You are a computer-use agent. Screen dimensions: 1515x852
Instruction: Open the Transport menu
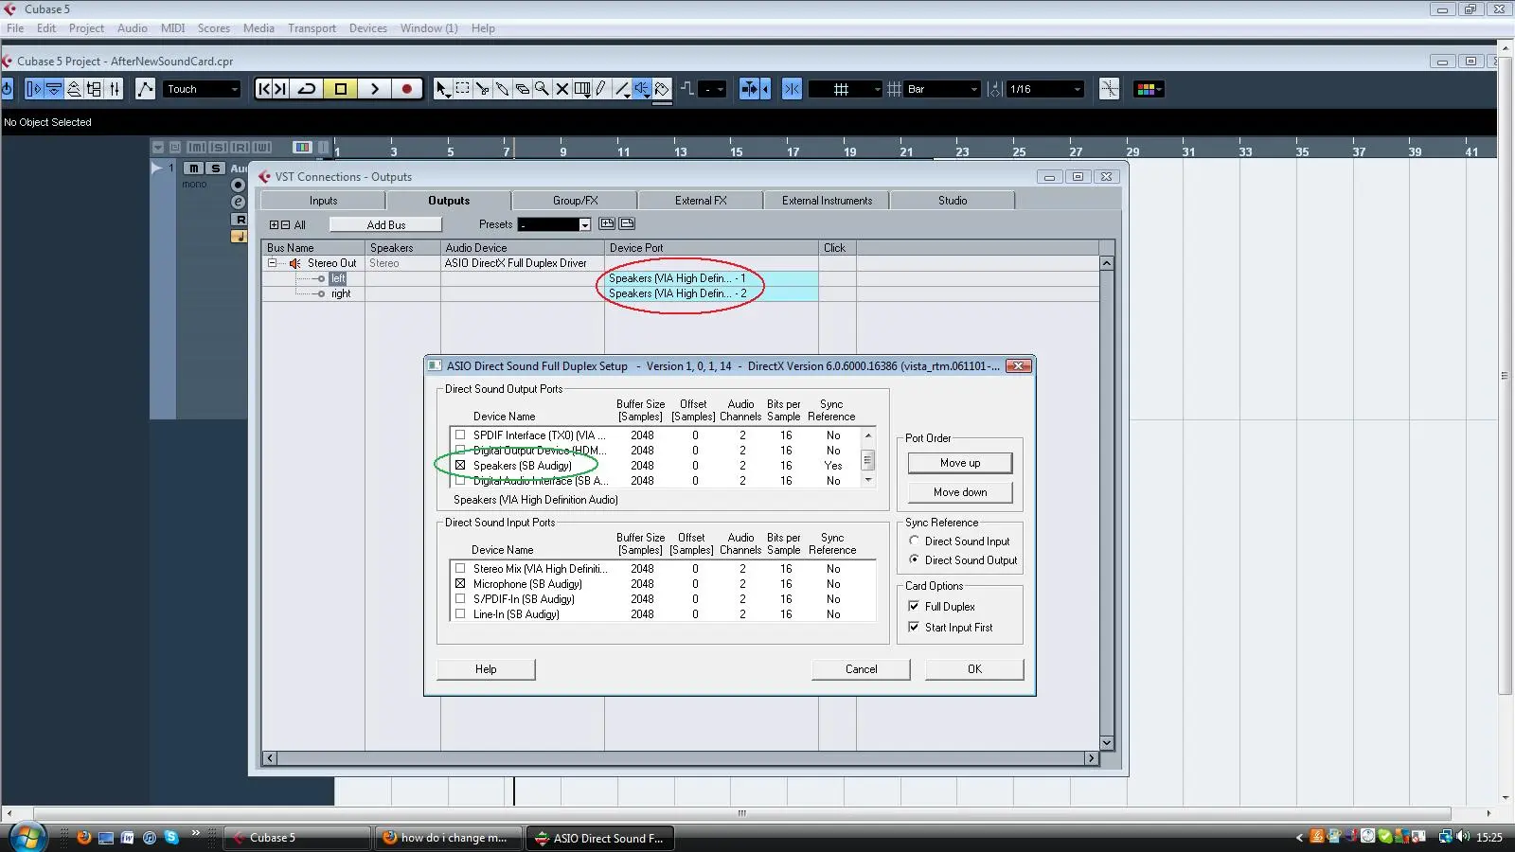pyautogui.click(x=312, y=28)
